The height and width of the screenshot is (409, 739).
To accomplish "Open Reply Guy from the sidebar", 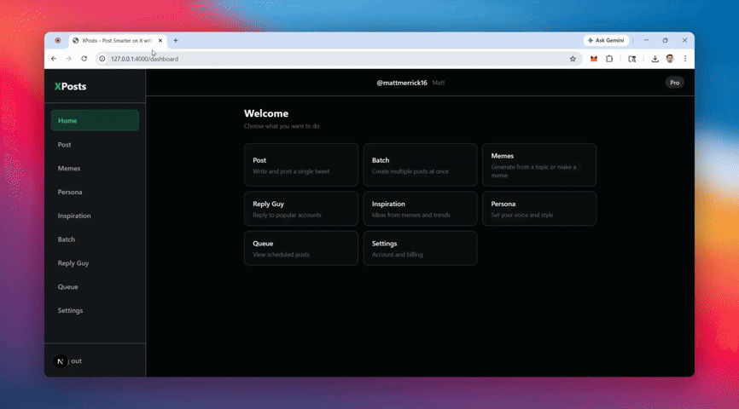I will click(73, 263).
